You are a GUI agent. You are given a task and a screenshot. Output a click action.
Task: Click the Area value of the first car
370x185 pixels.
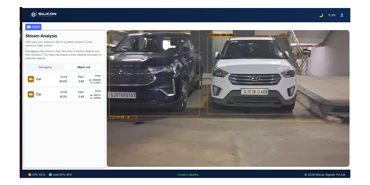95,81
